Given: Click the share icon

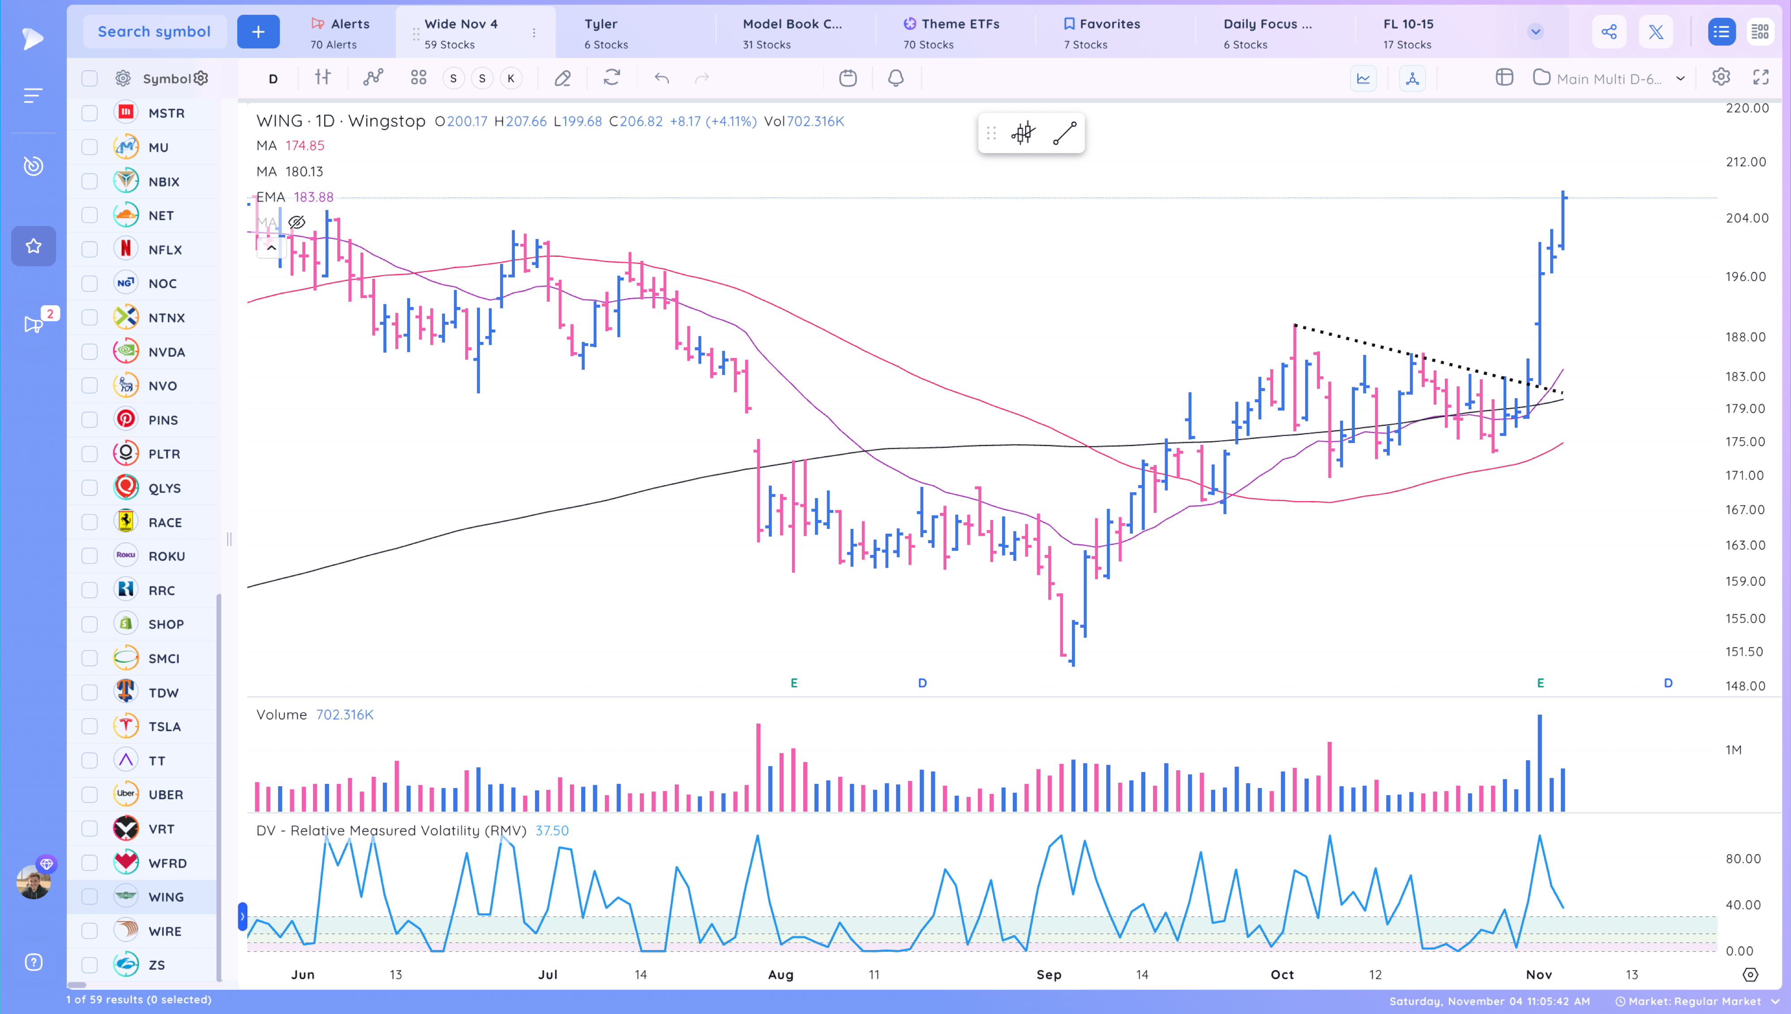Looking at the screenshot, I should click(x=1609, y=32).
